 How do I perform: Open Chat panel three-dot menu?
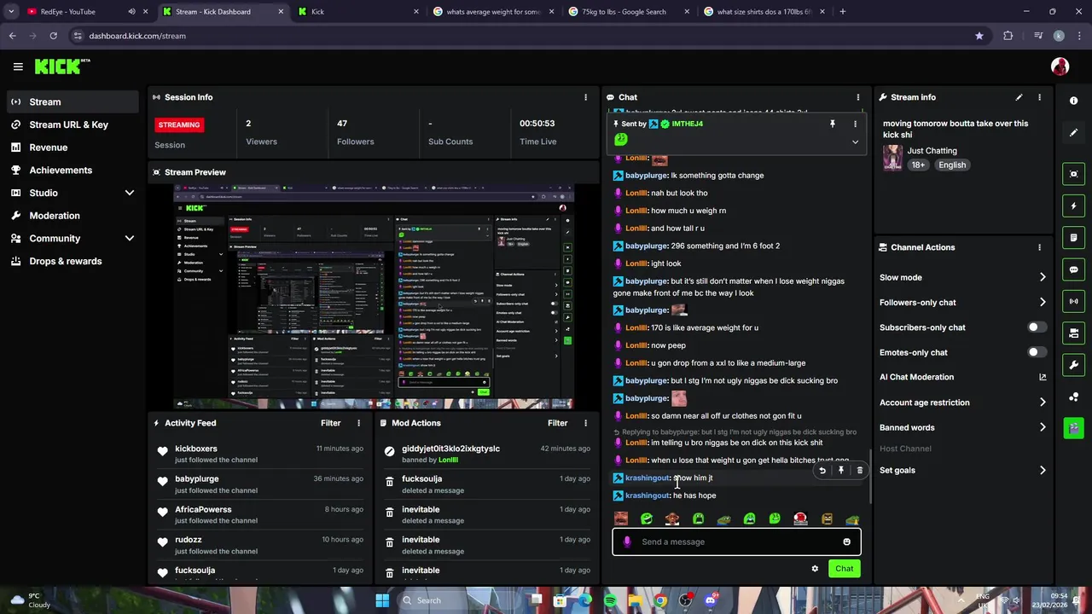coord(858,97)
